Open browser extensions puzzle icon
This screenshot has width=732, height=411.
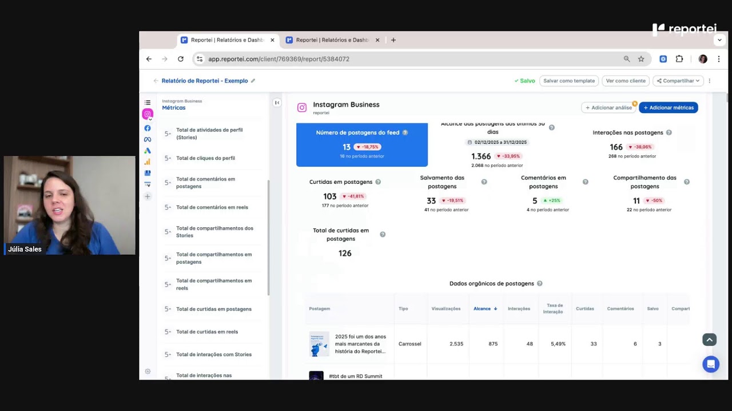pos(679,59)
